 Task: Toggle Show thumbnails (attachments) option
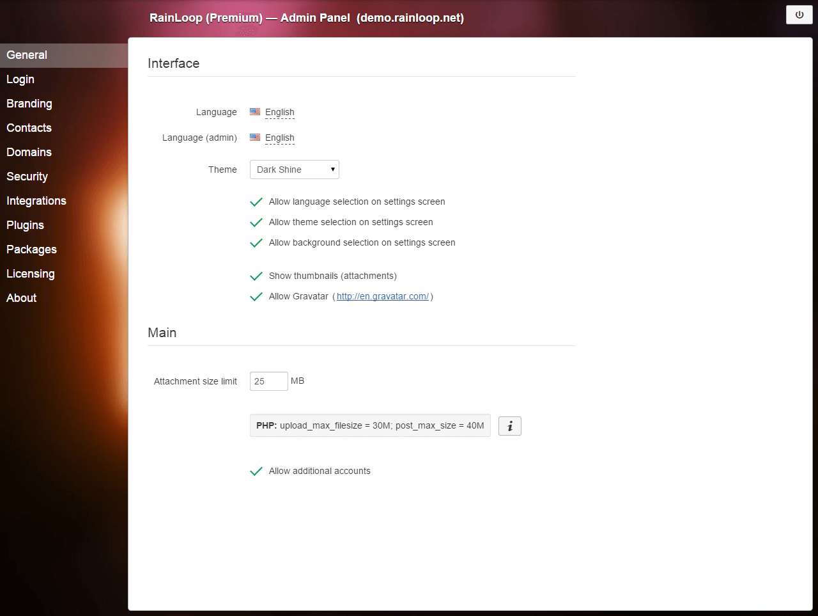pyautogui.click(x=256, y=276)
